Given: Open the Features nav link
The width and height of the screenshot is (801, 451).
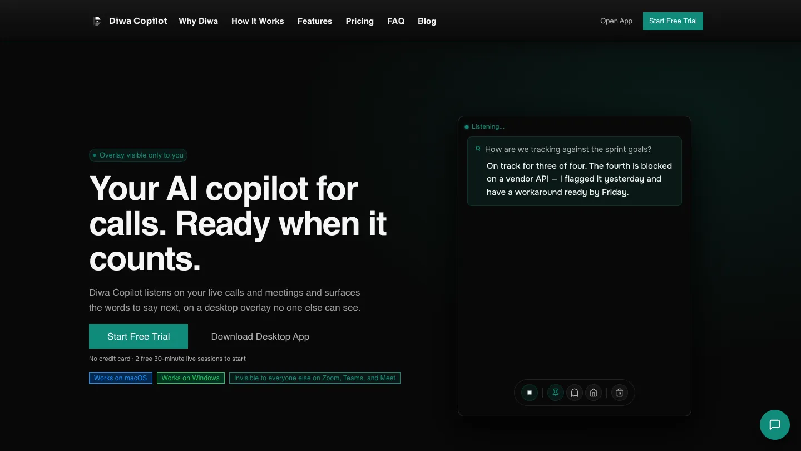Looking at the screenshot, I should click(x=315, y=21).
